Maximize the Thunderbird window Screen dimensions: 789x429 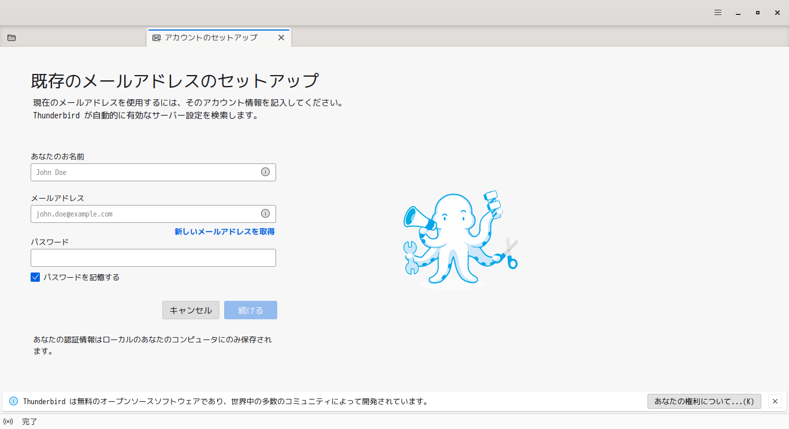pyautogui.click(x=757, y=12)
